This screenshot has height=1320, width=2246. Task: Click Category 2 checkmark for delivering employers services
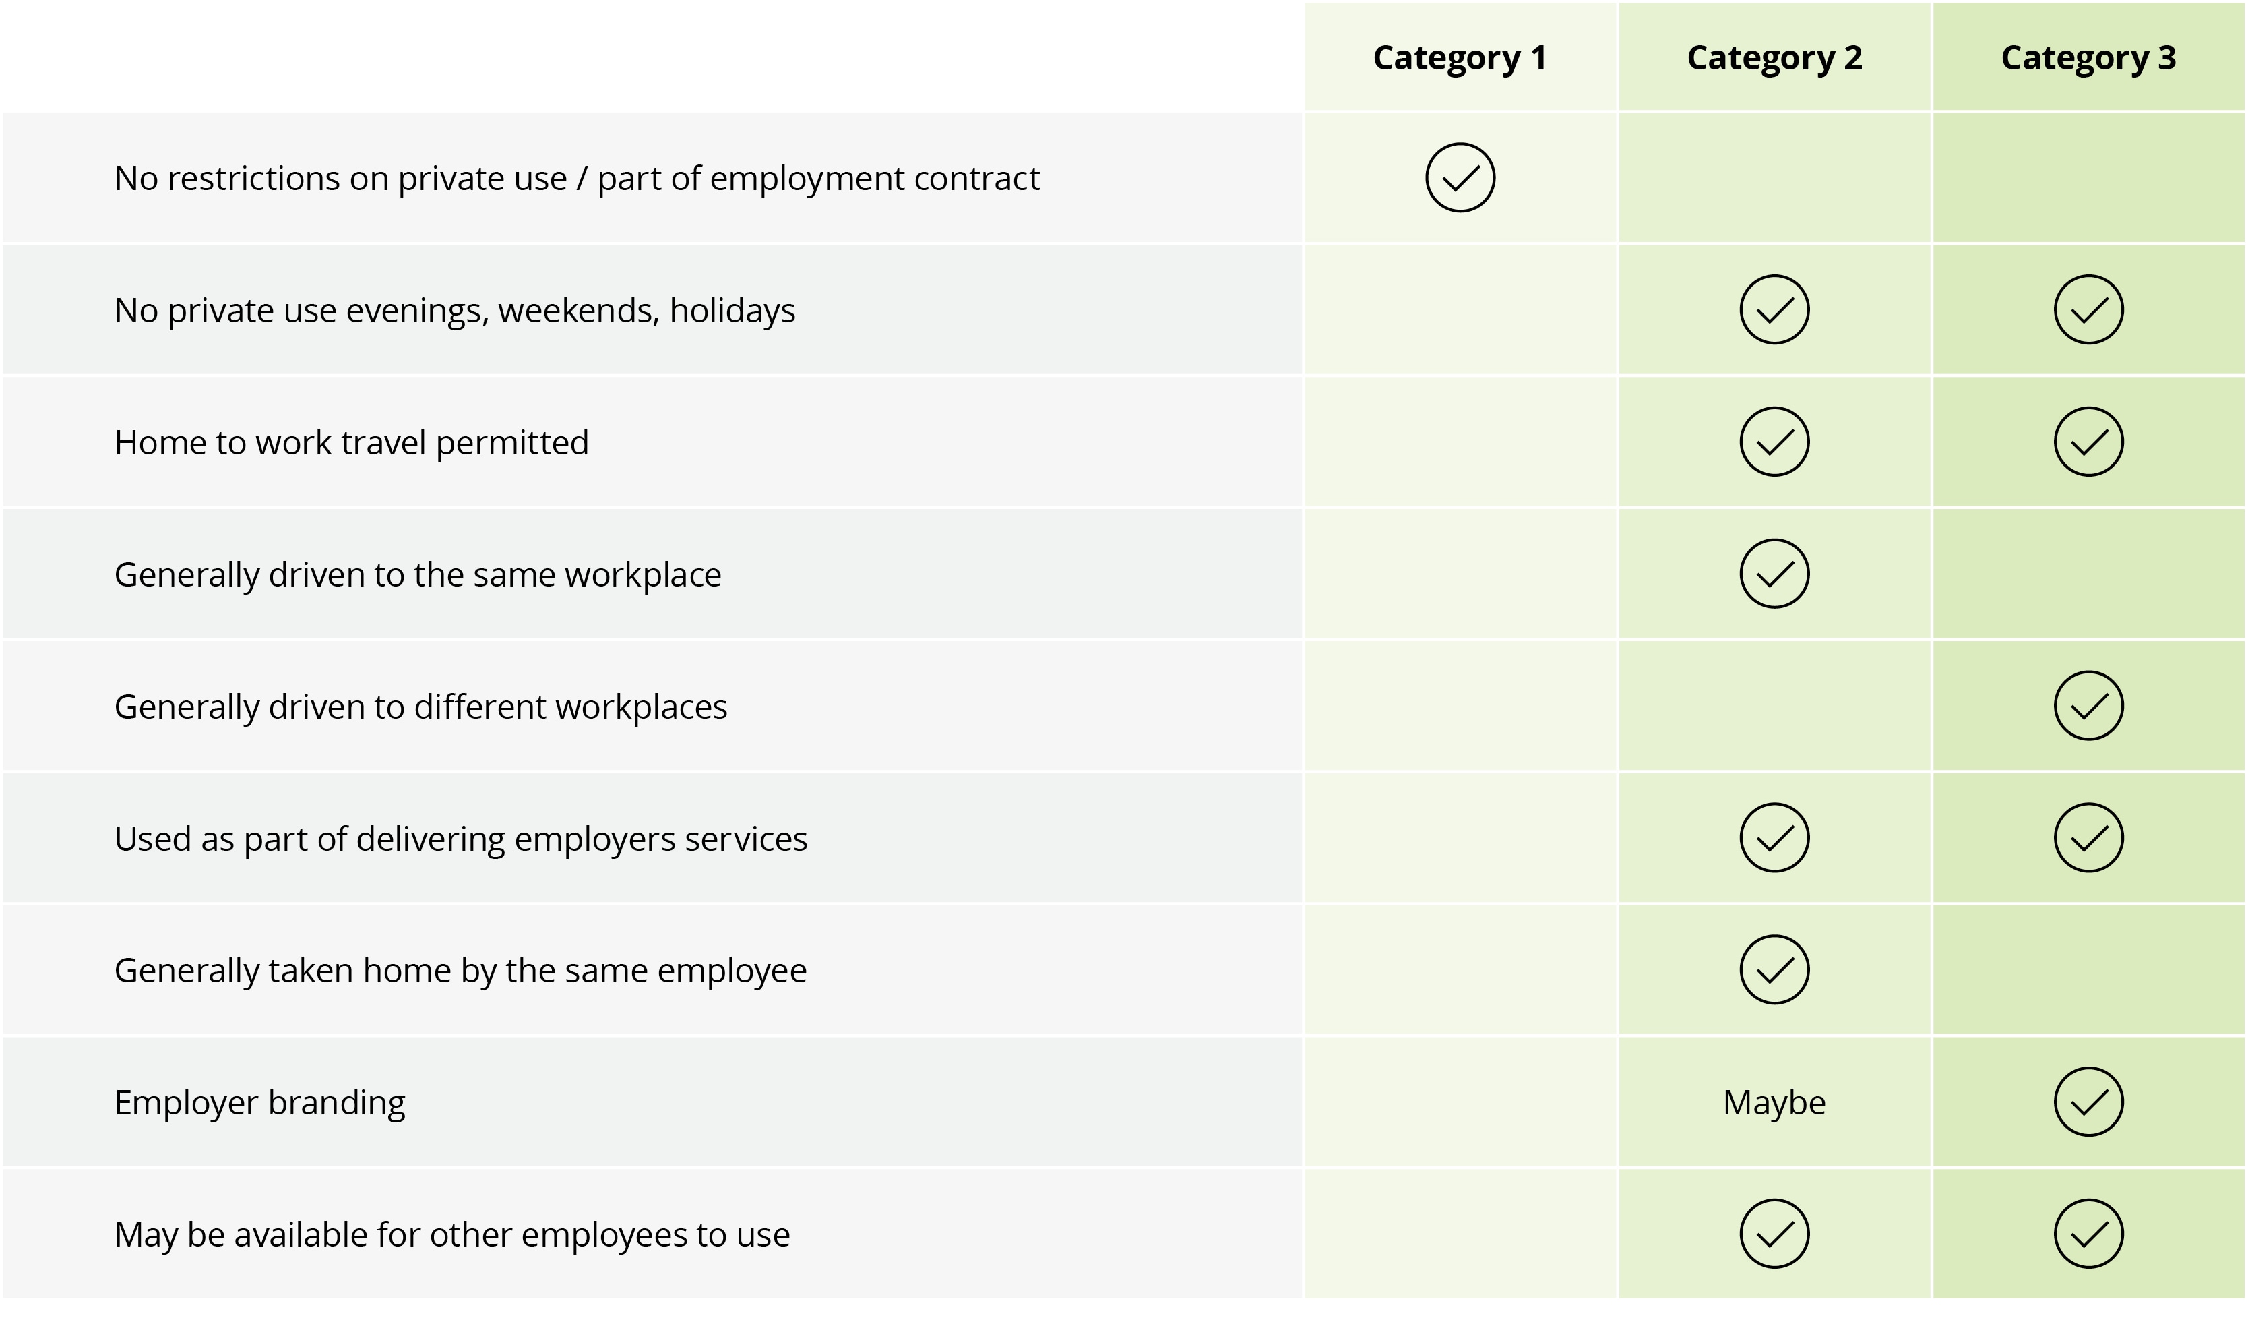pyautogui.click(x=1774, y=837)
